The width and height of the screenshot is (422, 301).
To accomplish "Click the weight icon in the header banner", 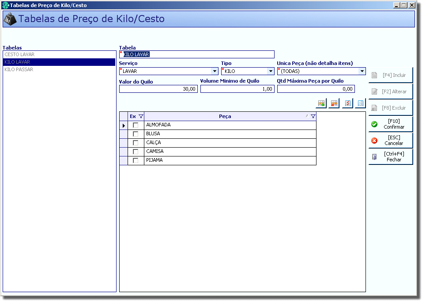I will [x=10, y=19].
